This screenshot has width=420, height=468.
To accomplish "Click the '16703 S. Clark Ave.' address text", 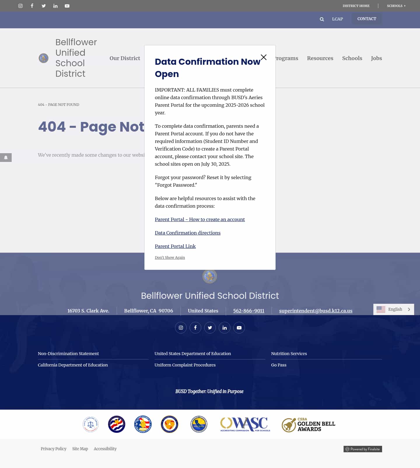I will (88, 311).
